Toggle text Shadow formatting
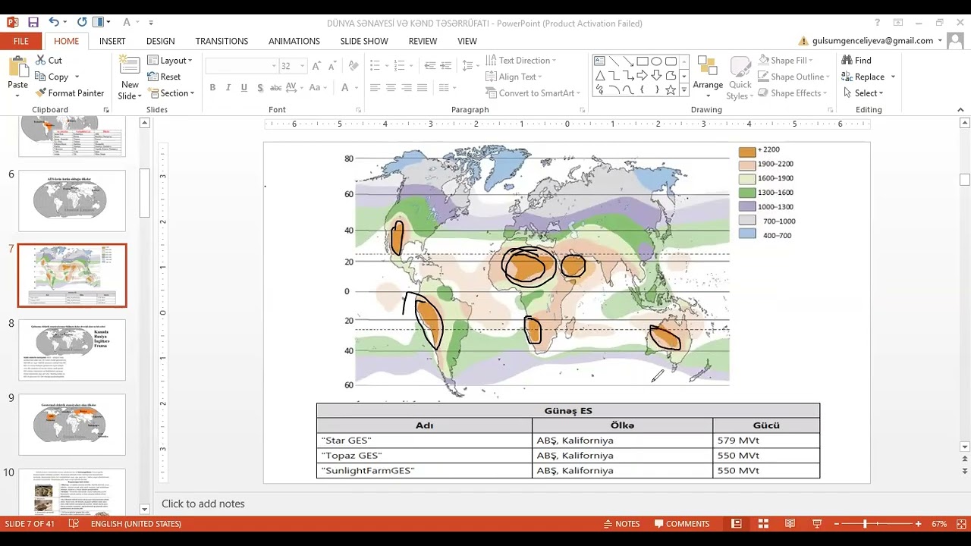 tap(260, 88)
